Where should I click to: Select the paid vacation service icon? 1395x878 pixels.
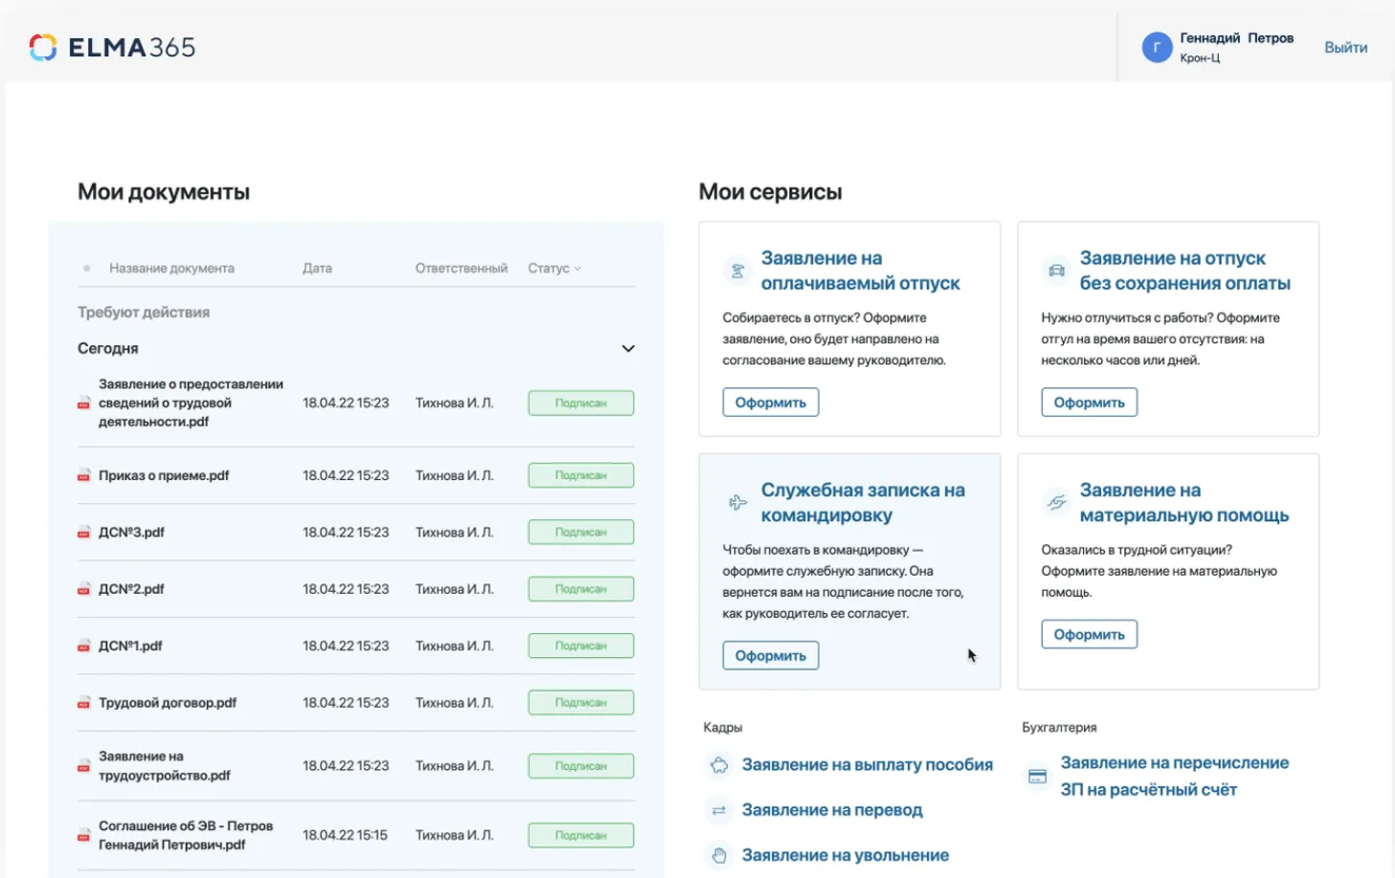pos(737,271)
